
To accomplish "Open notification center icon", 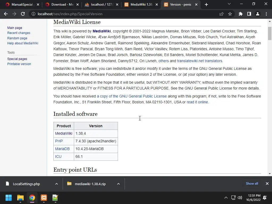I will pyautogui.click(x=265, y=198).
